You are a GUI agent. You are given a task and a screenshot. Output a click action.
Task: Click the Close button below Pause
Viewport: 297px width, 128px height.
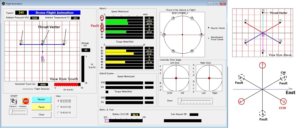41,115
